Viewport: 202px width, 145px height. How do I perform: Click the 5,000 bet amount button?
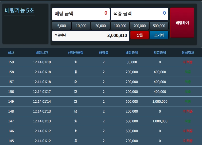click(62, 26)
